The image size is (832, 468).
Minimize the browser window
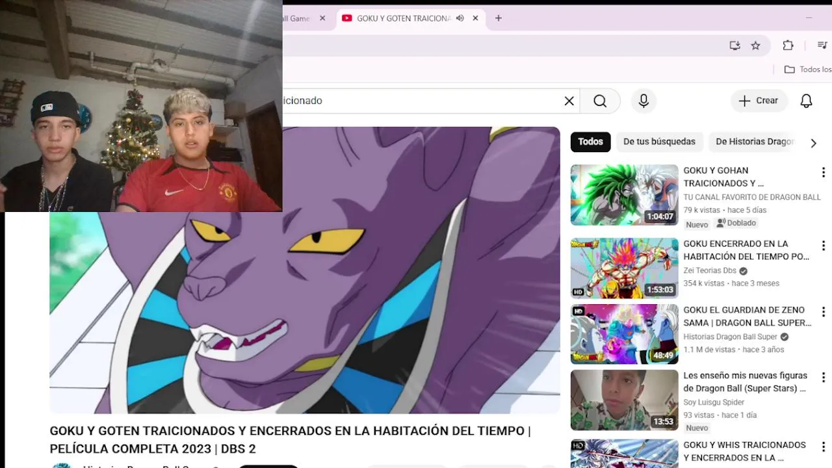pyautogui.click(x=809, y=18)
